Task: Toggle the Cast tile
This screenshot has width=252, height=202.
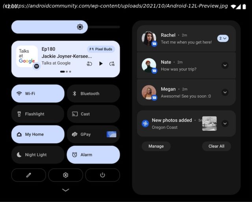Action: [93, 114]
